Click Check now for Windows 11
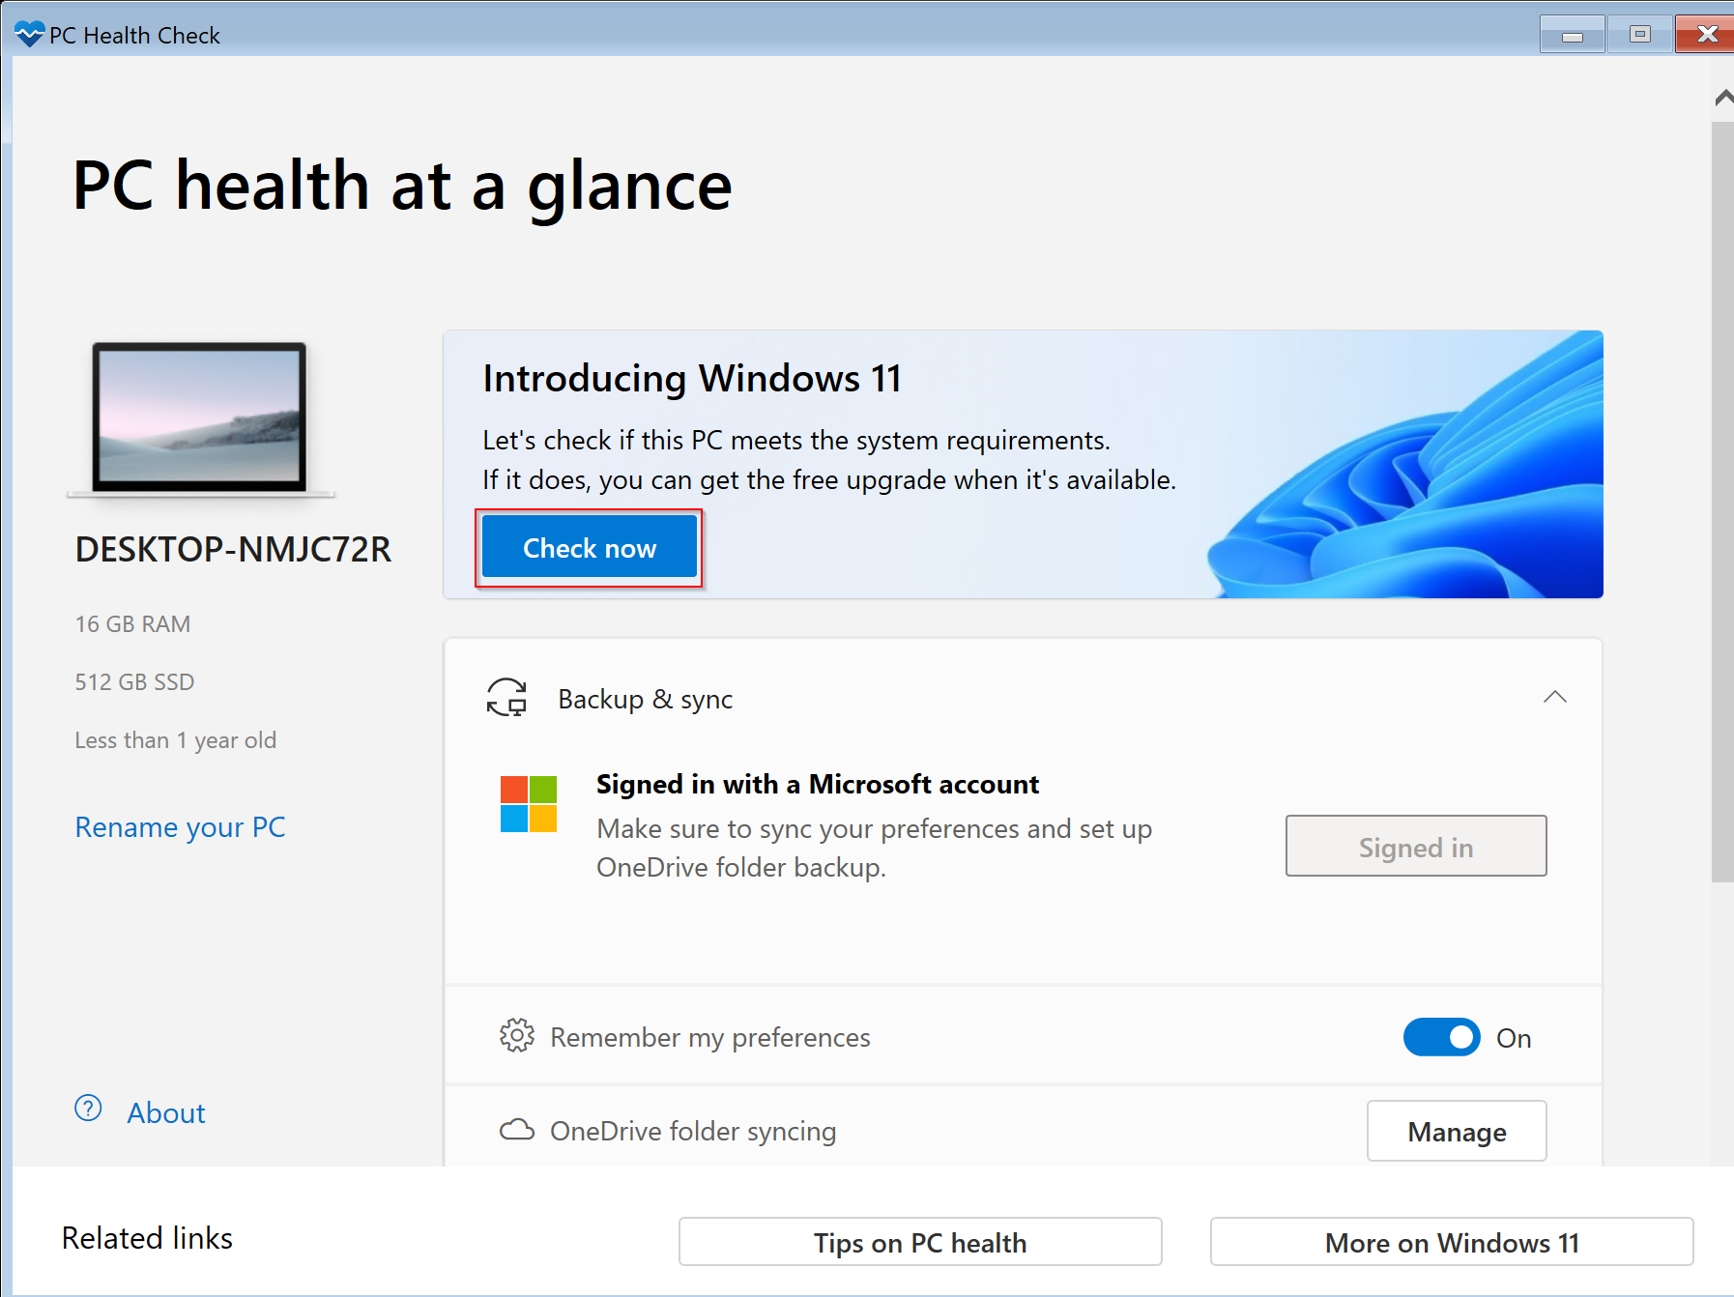 [589, 548]
